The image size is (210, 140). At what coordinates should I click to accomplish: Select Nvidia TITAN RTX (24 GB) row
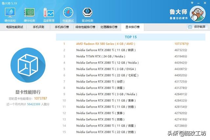click(x=131, y=56)
